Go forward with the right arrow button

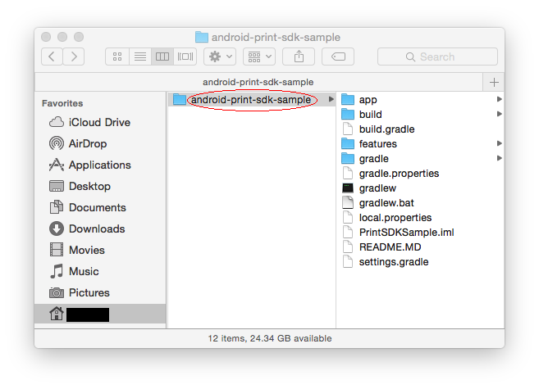(x=74, y=57)
